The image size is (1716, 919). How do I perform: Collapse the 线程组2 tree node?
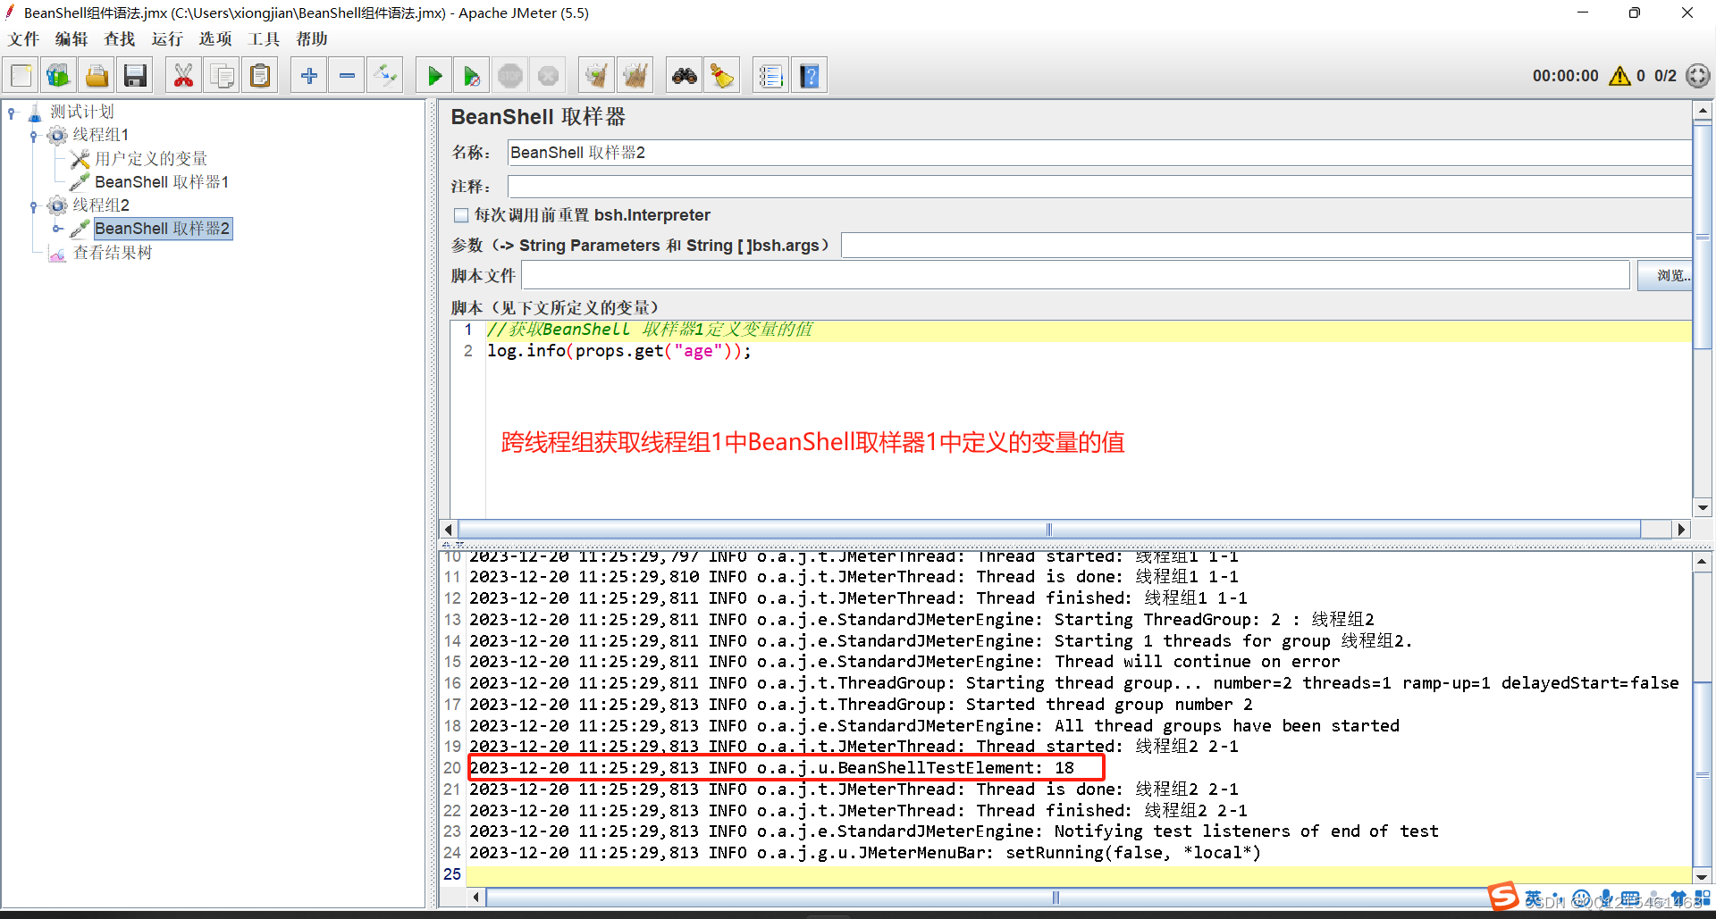tap(34, 206)
